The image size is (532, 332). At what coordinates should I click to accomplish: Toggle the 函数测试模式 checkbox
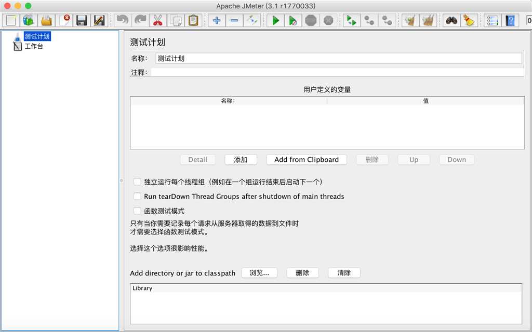[137, 211]
